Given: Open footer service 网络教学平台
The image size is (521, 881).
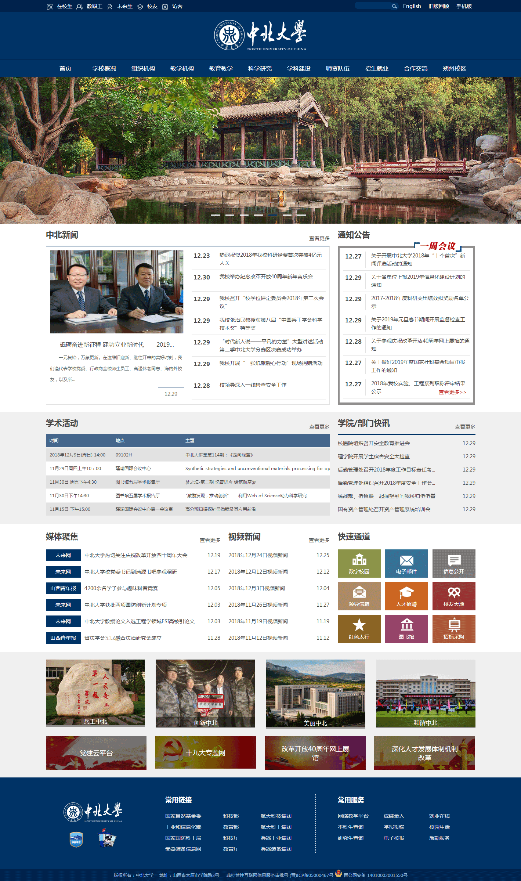Looking at the screenshot, I should pyautogui.click(x=353, y=816).
